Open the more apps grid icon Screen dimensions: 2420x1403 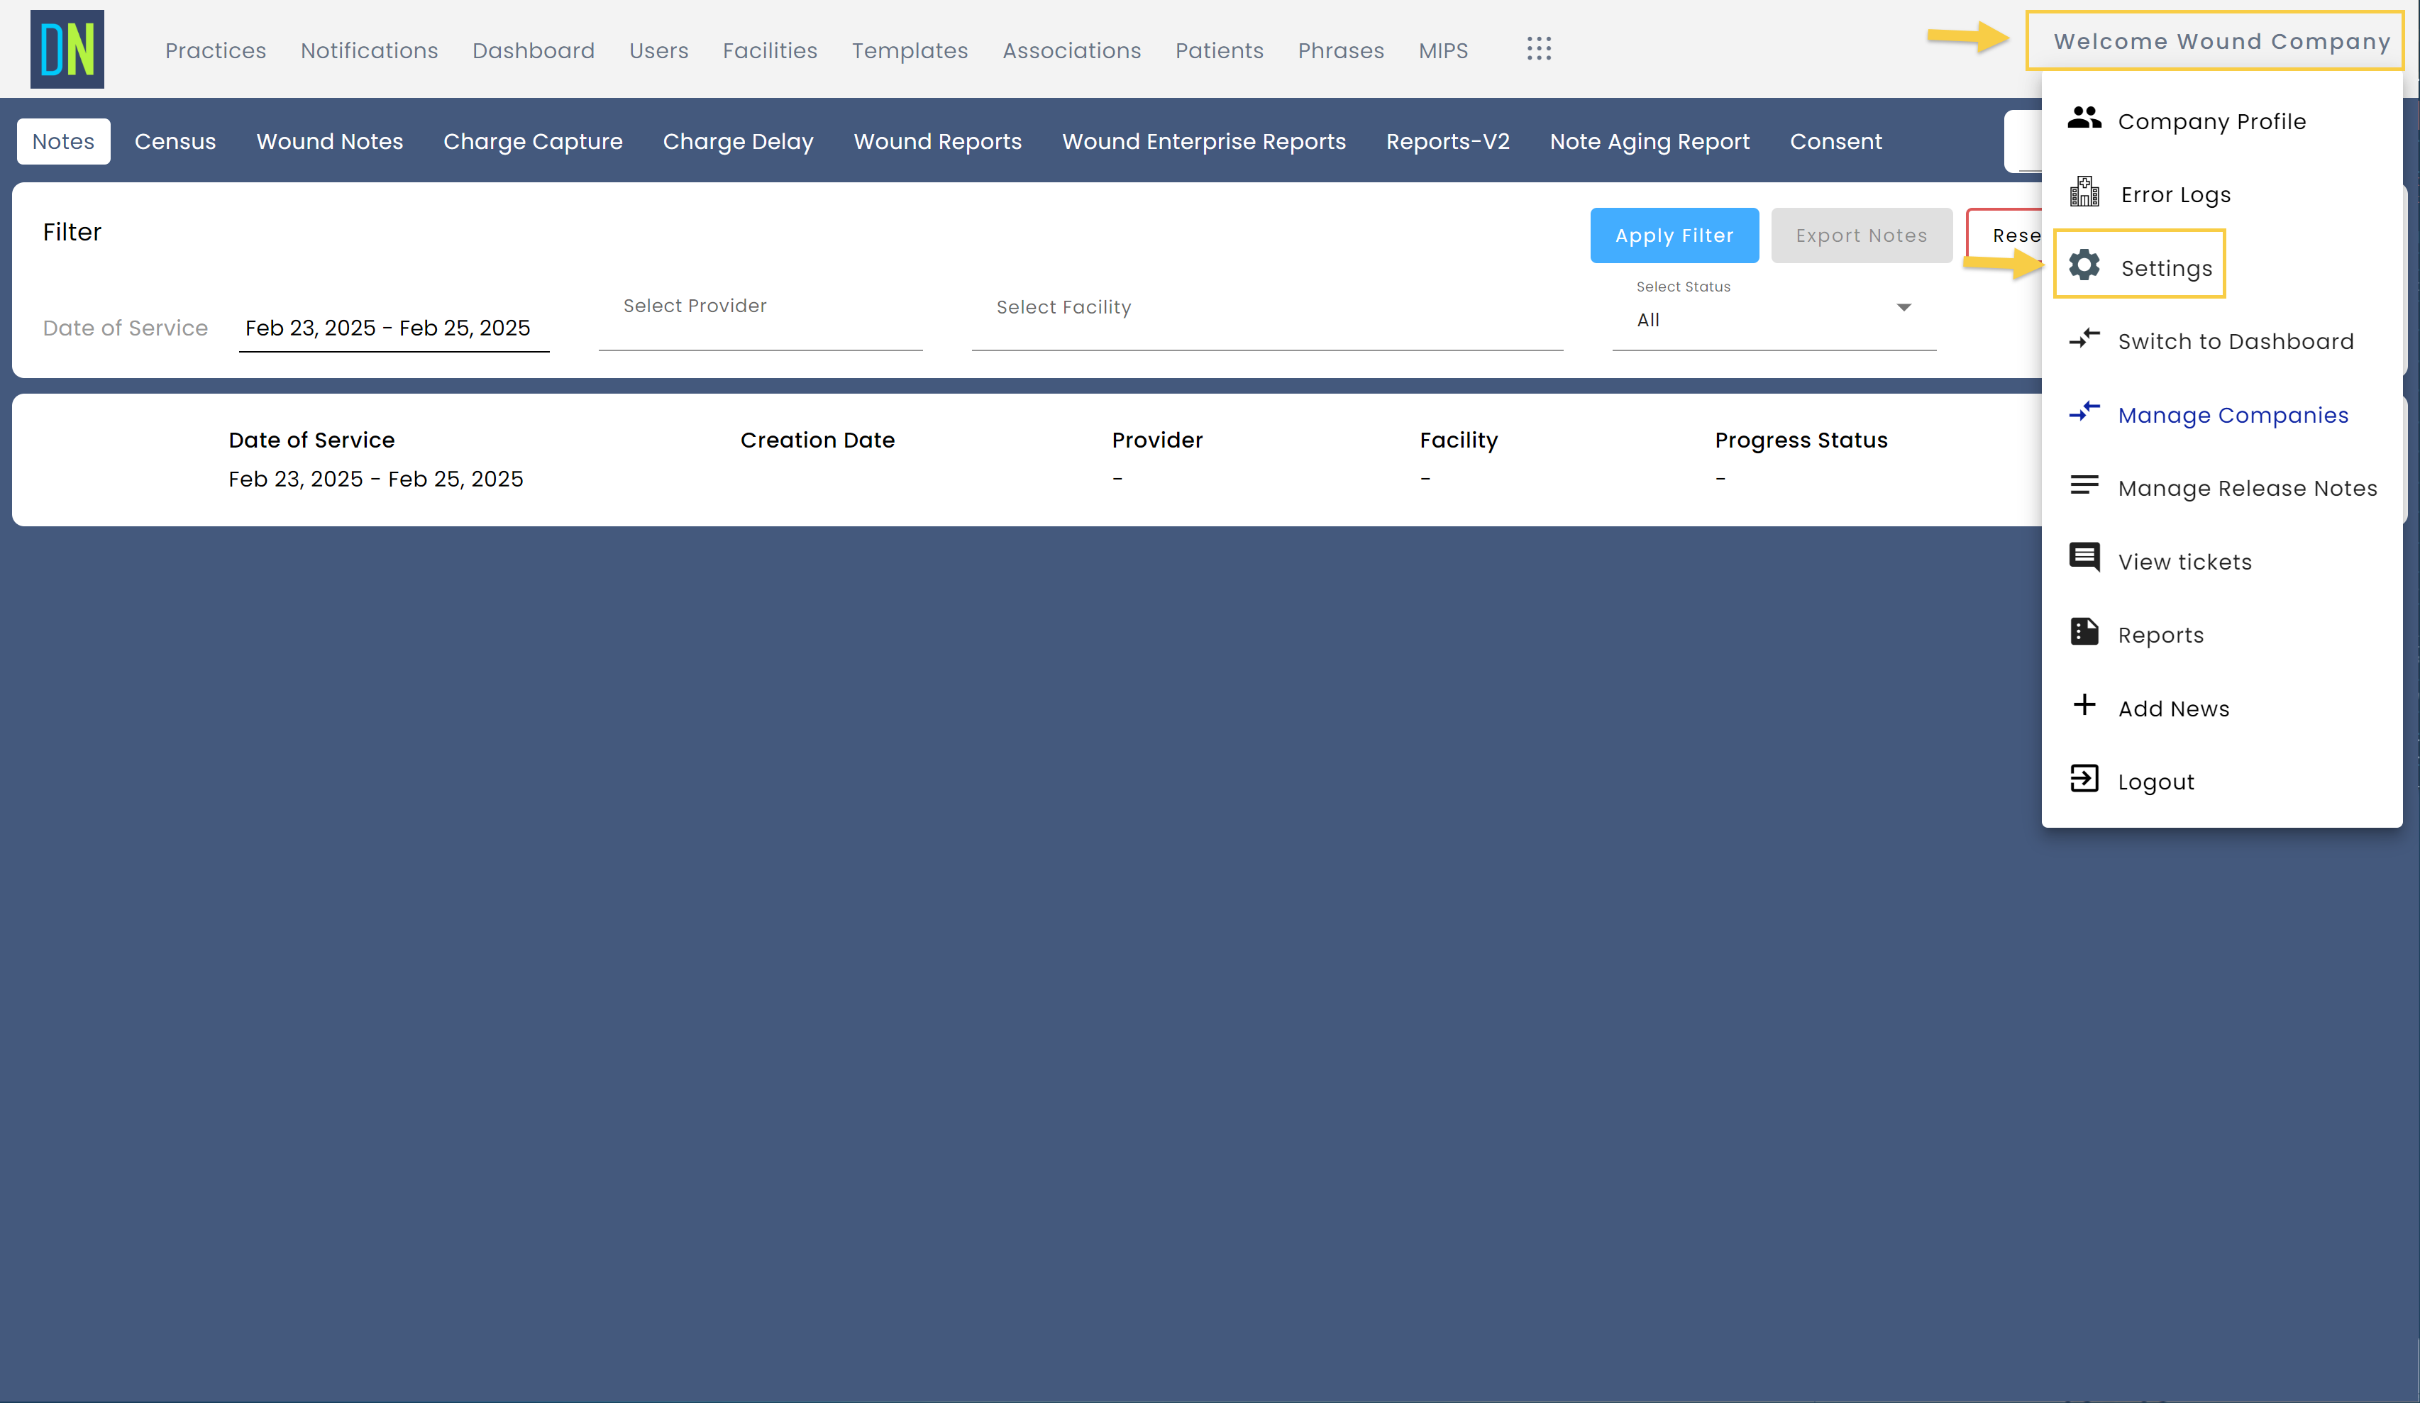[x=1538, y=49]
